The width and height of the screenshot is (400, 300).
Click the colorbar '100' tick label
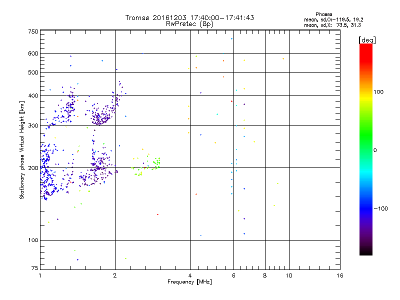pos(378,92)
